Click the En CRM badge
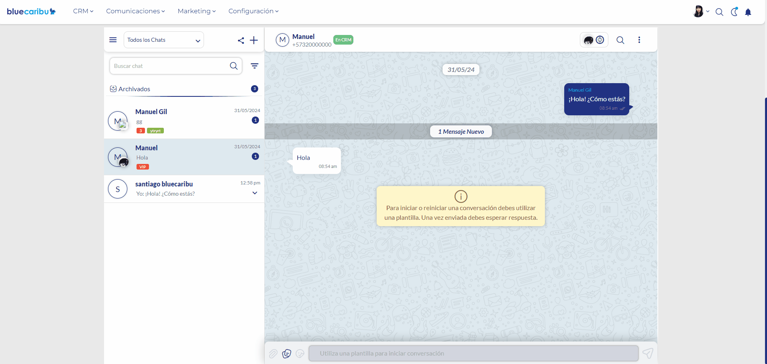Viewport: 767px width, 364px height. [343, 40]
